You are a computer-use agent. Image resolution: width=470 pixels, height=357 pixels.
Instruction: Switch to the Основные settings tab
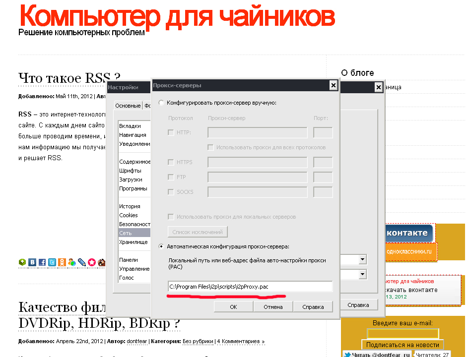coord(127,105)
